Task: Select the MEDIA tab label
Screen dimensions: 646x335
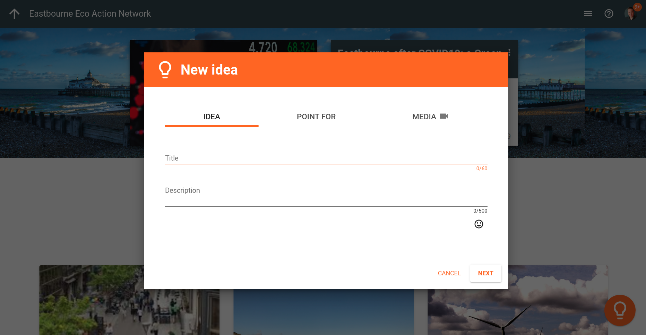Action: pos(424,117)
